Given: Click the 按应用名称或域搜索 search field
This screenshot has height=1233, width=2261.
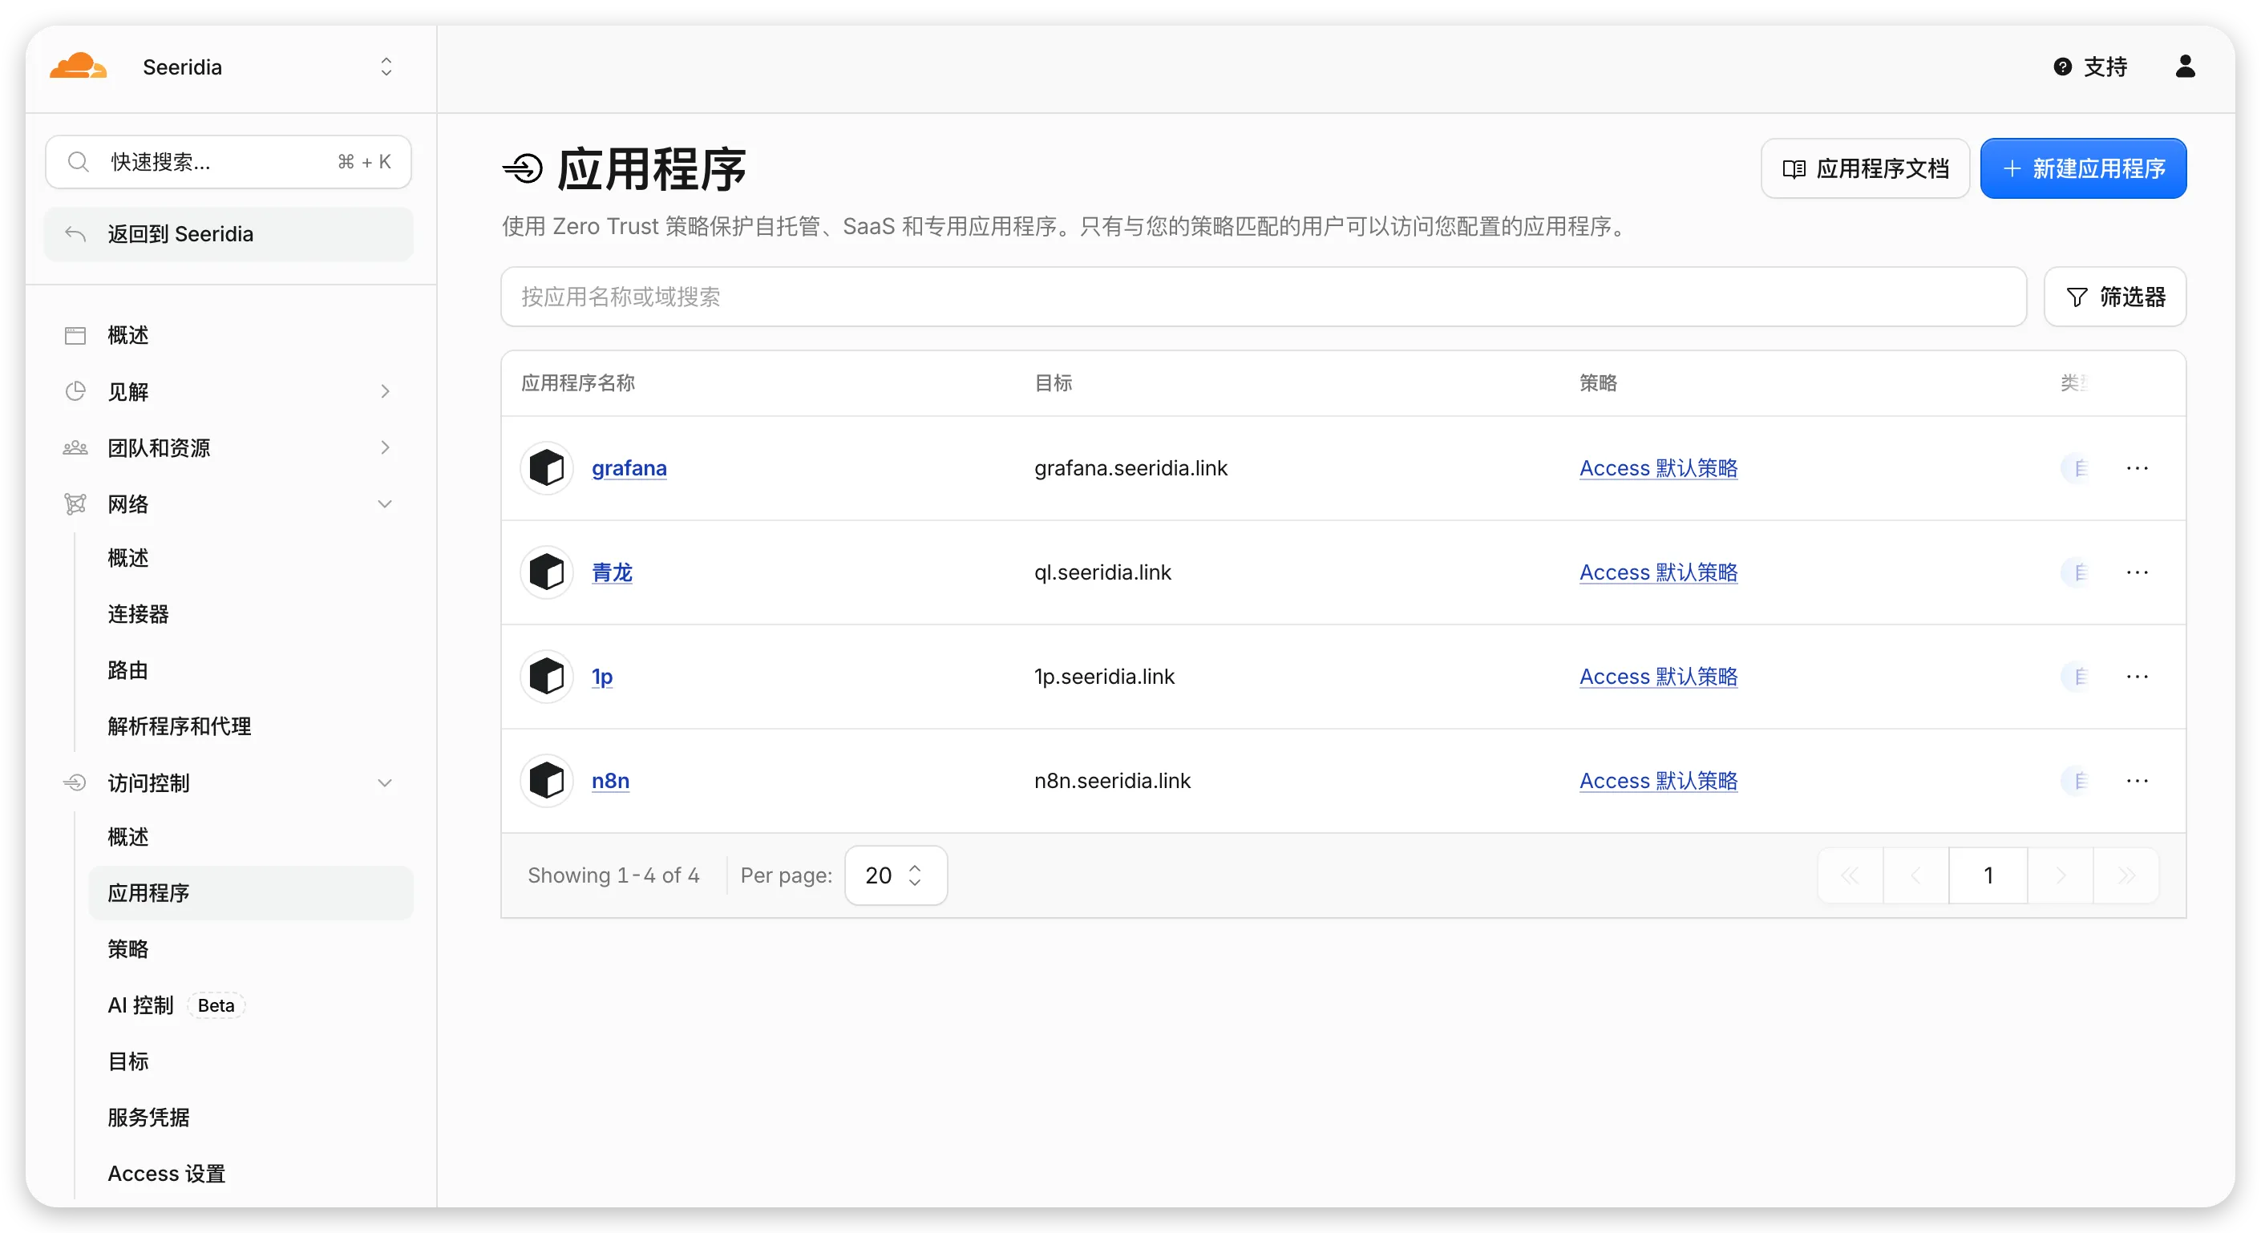Looking at the screenshot, I should [x=1264, y=297].
